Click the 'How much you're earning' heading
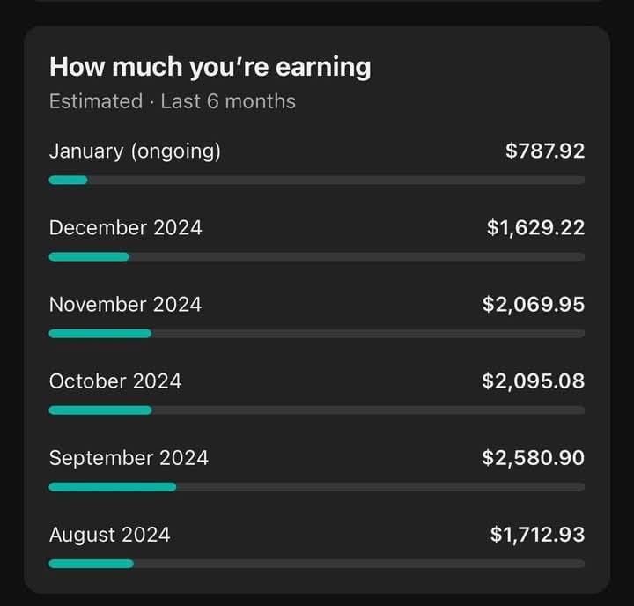 [210, 67]
